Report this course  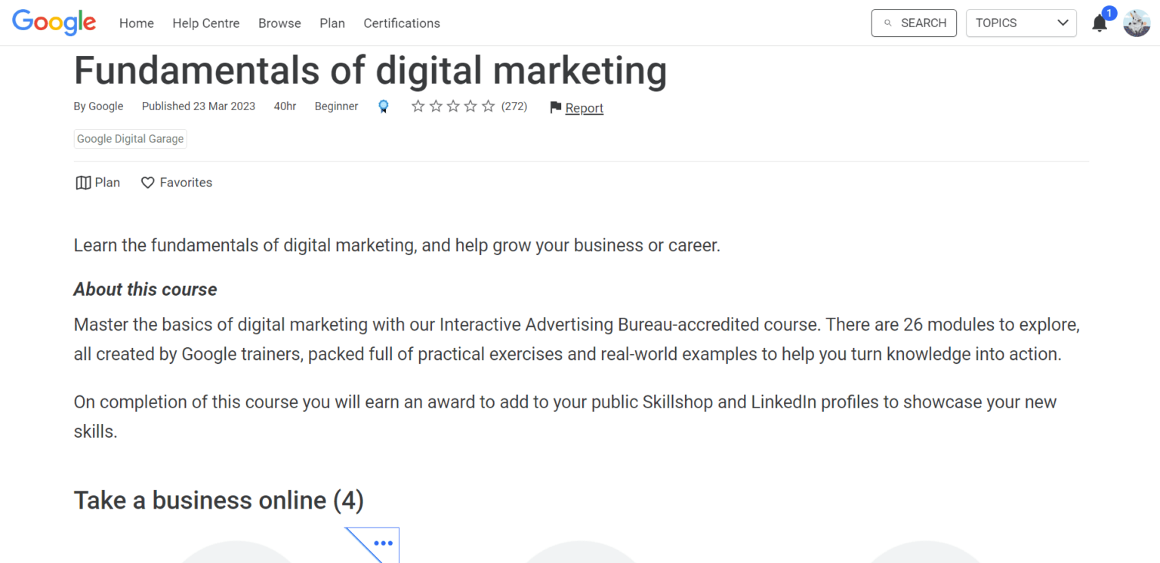pos(584,108)
